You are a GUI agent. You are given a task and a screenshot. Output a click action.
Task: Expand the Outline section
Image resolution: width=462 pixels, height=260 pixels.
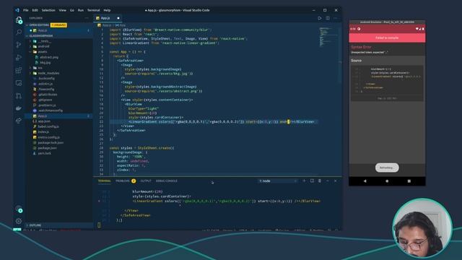click(x=35, y=225)
